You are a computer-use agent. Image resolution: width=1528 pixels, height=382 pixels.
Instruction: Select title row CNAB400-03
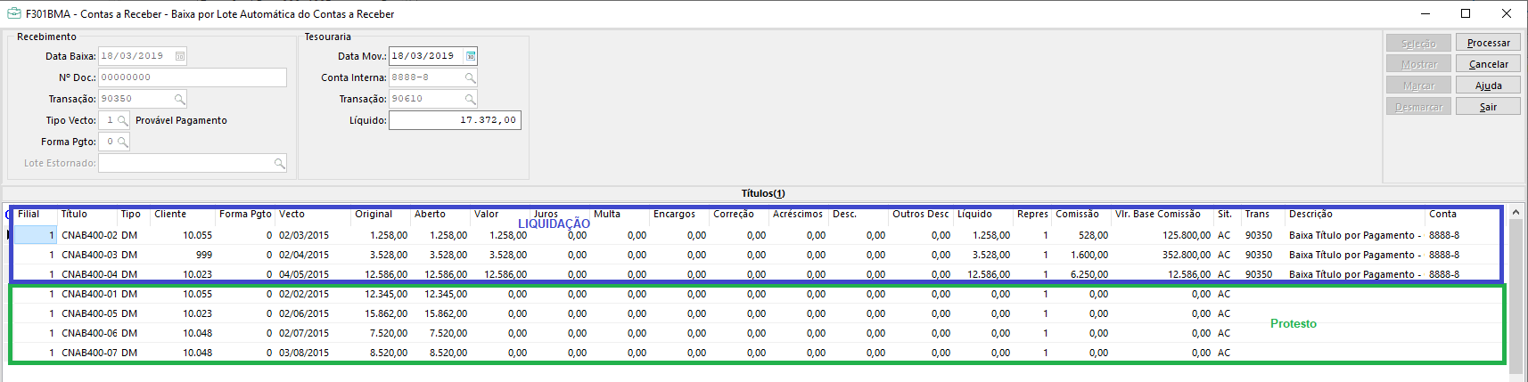click(x=758, y=255)
